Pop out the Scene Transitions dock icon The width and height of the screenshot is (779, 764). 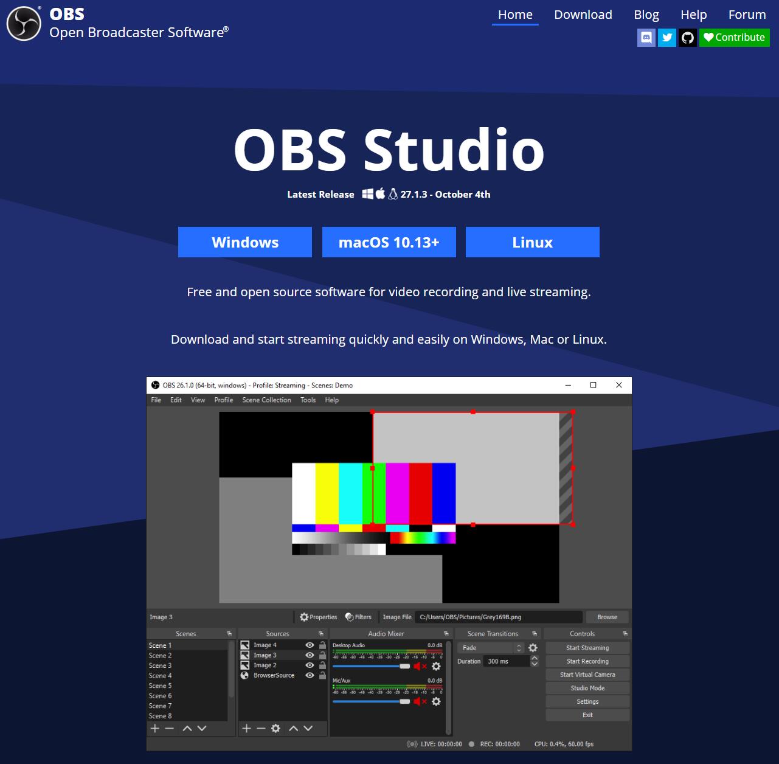tap(535, 634)
